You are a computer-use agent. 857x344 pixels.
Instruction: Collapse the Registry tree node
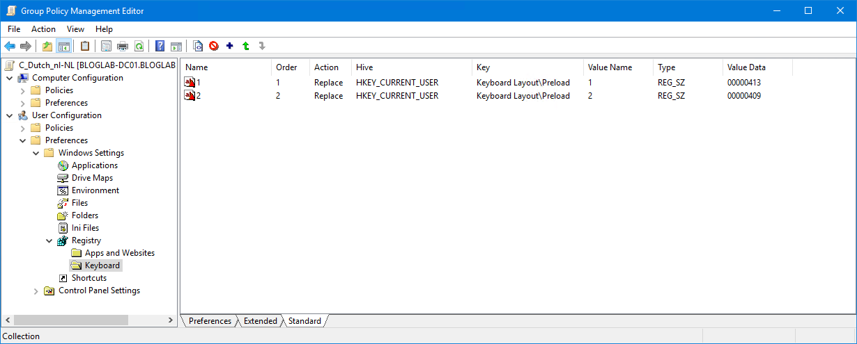(49, 240)
